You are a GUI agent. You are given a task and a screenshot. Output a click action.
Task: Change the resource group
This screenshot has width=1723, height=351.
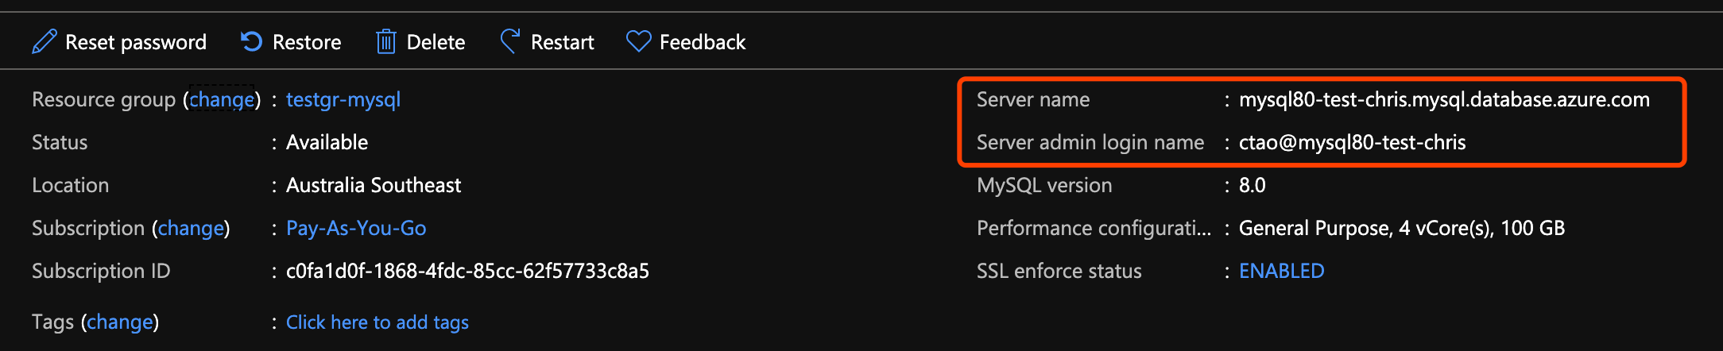pyautogui.click(x=222, y=99)
